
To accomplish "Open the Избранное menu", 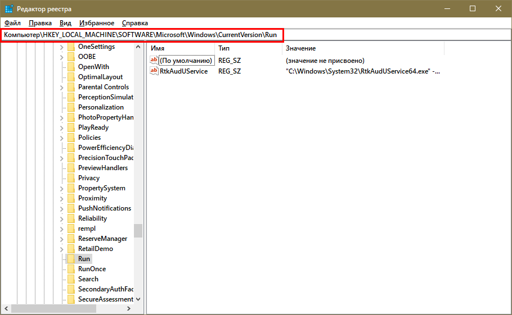I will 97,23.
